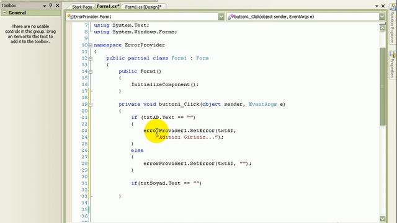The height and width of the screenshot is (223, 397).
Task: Click the "Adinizi Giriniz..." string literal
Action: [x=187, y=138]
